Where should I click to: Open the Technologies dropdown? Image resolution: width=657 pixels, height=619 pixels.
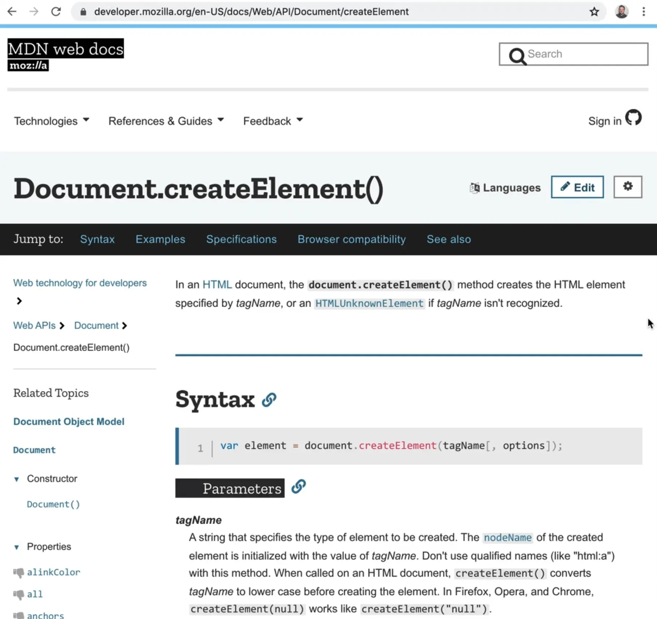tap(51, 121)
